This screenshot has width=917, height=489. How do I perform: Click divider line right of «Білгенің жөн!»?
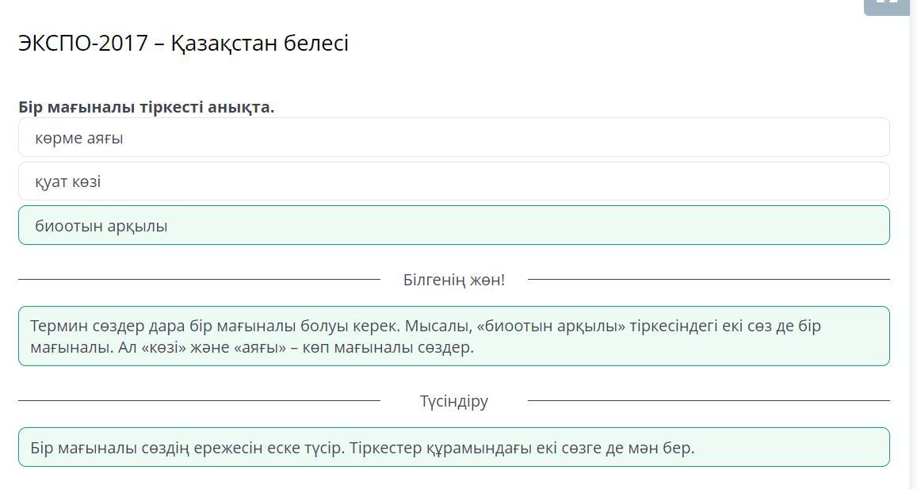(x=709, y=280)
